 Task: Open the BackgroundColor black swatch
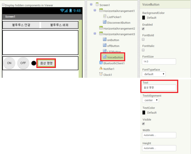click(x=144, y=18)
